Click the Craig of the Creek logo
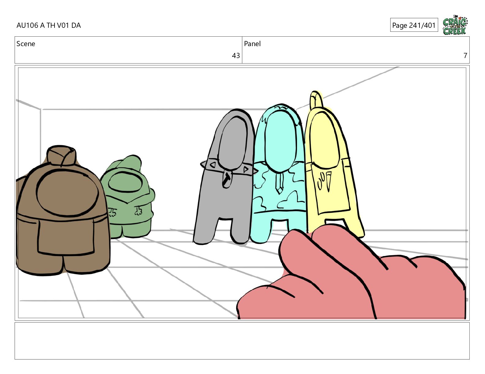485x374 pixels. point(455,25)
